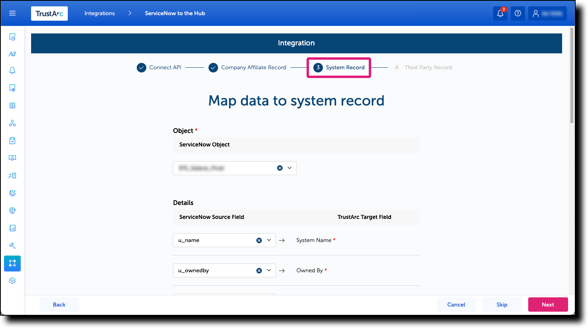Open the u_ownedby source field dropdown
This screenshot has width=588, height=328.
pos(269,270)
